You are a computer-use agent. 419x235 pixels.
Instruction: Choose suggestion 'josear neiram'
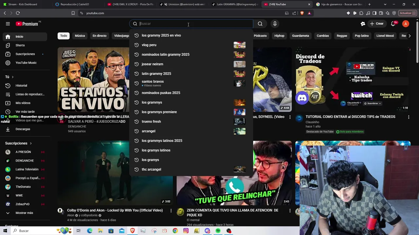point(191,64)
